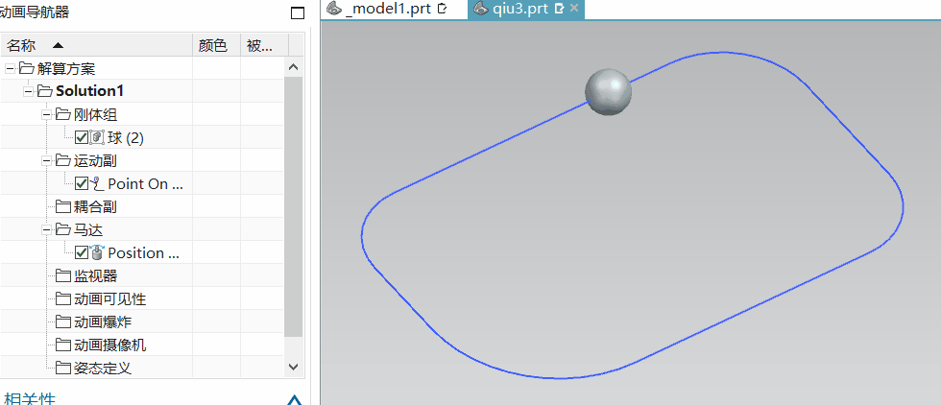The image size is (941, 405).
Task: Click the _model1.prt tab modified-state icon
Action: [443, 9]
